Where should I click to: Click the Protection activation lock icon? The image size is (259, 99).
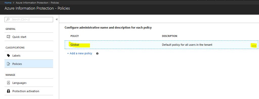[x=8, y=91]
